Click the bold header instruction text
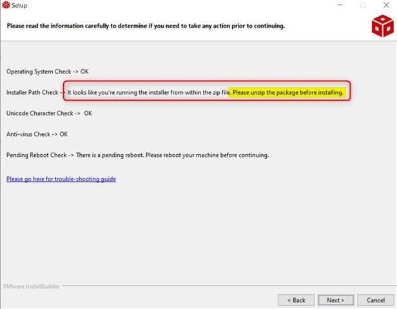The height and width of the screenshot is (309, 397). (146, 26)
